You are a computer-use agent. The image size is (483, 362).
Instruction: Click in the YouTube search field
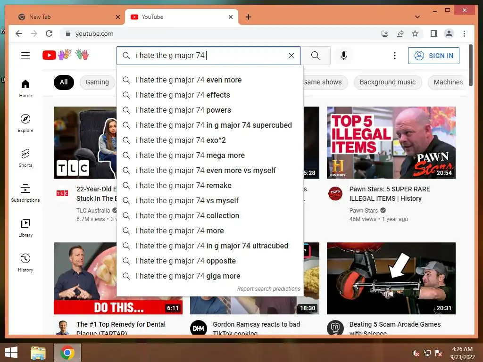(208, 56)
